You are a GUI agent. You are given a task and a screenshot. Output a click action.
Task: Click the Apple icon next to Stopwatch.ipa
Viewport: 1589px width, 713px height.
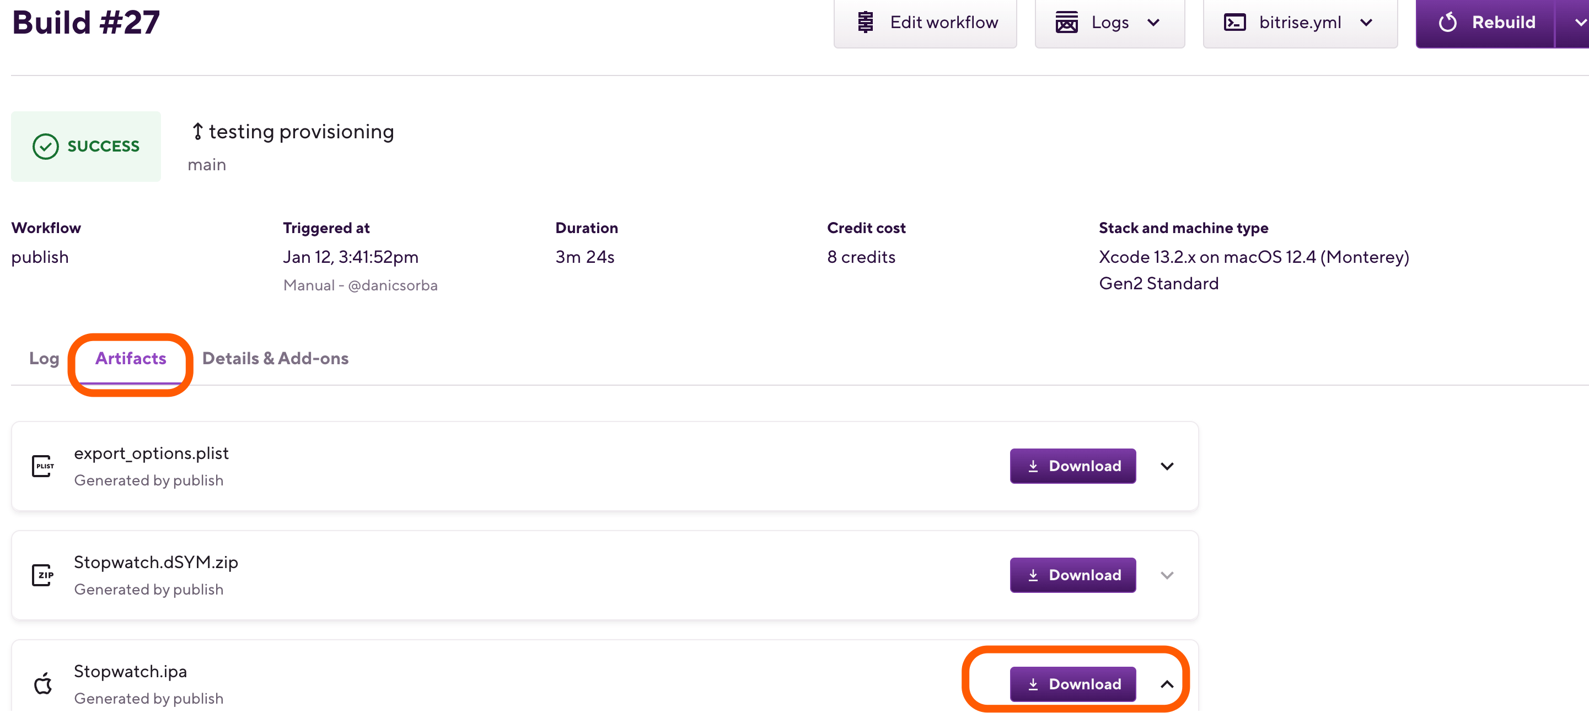[42, 684]
